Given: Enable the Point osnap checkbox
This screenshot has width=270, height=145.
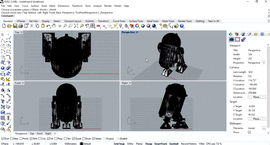Looking at the screenshot, I should (x=21, y=139).
